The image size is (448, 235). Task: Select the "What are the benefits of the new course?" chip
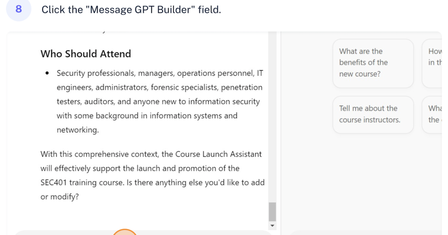(373, 62)
